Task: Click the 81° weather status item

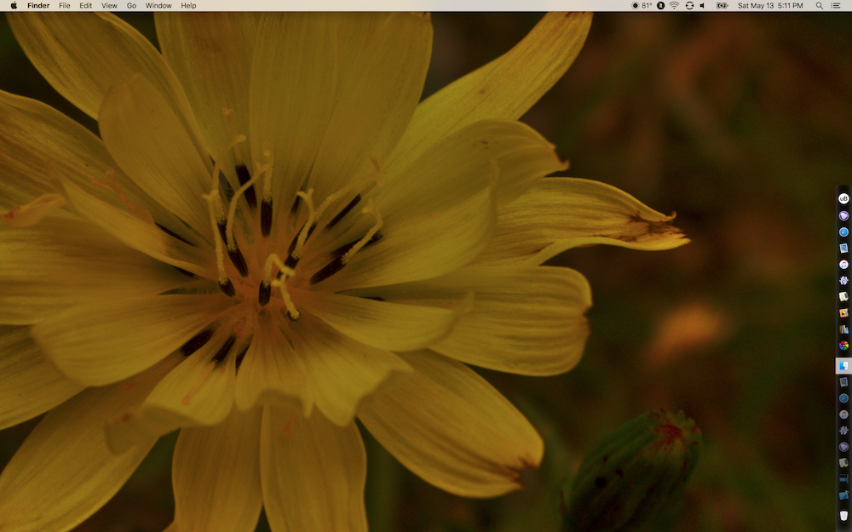Action: [x=642, y=5]
